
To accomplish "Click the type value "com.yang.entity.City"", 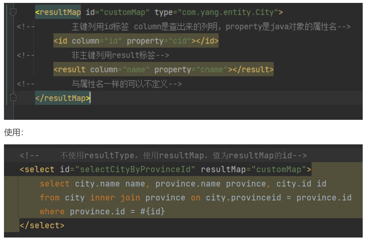I will pos(228,12).
